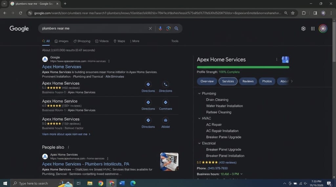This screenshot has height=187, width=336.
Task: Select the Overview tab in business panel
Action: [207, 81]
